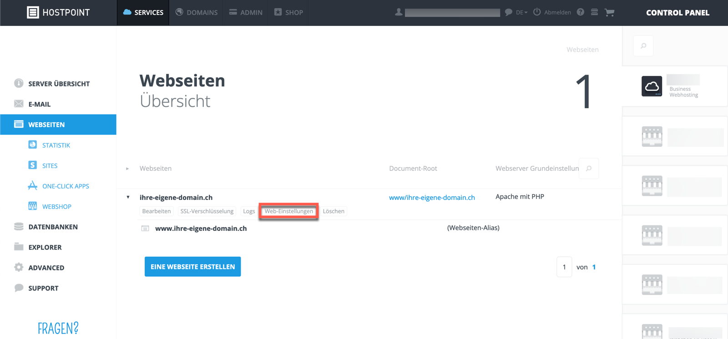
Task: Open the chat bubble icon in header
Action: coord(508,12)
